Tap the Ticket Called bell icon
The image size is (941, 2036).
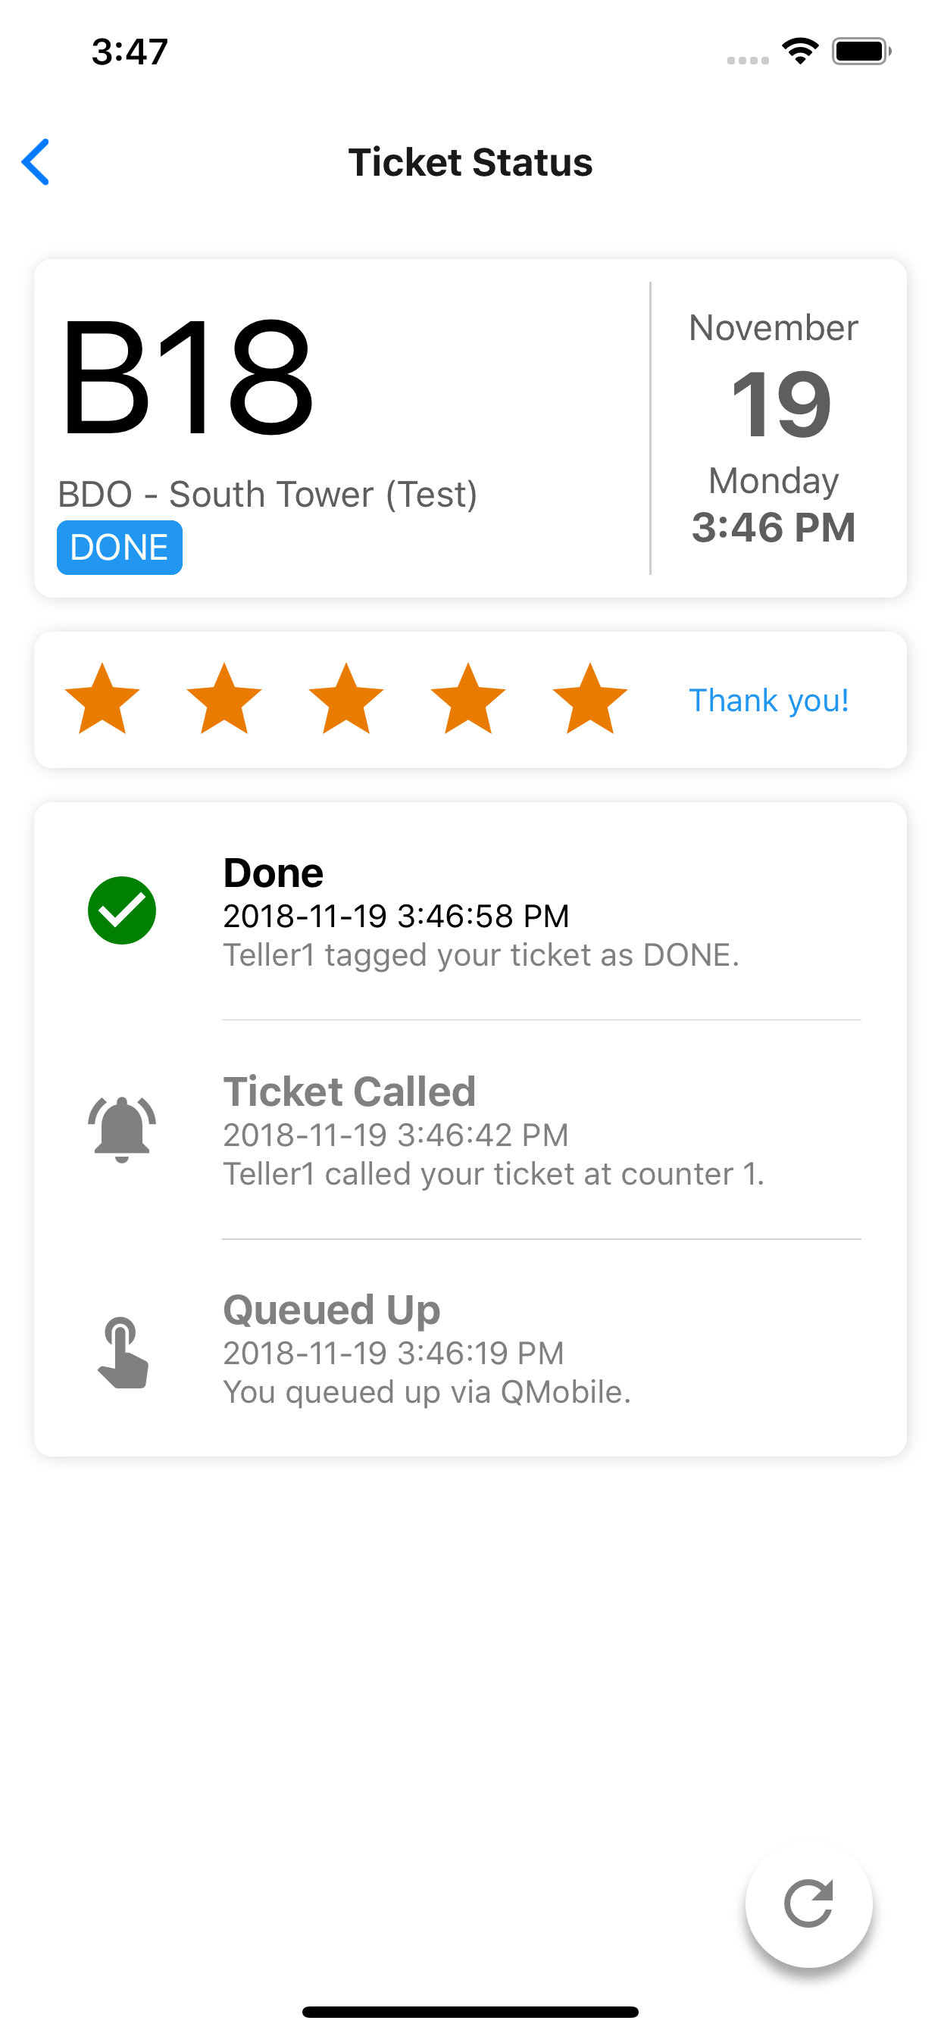click(x=122, y=1129)
